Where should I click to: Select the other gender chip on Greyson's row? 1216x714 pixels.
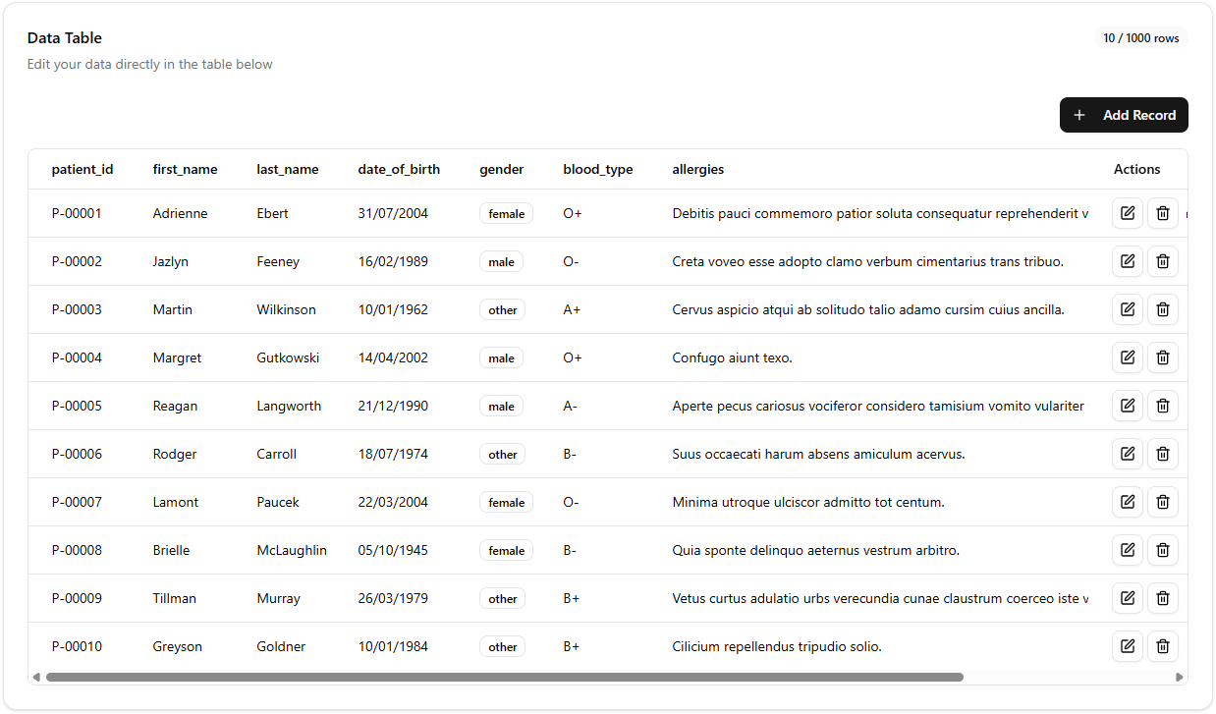[502, 646]
